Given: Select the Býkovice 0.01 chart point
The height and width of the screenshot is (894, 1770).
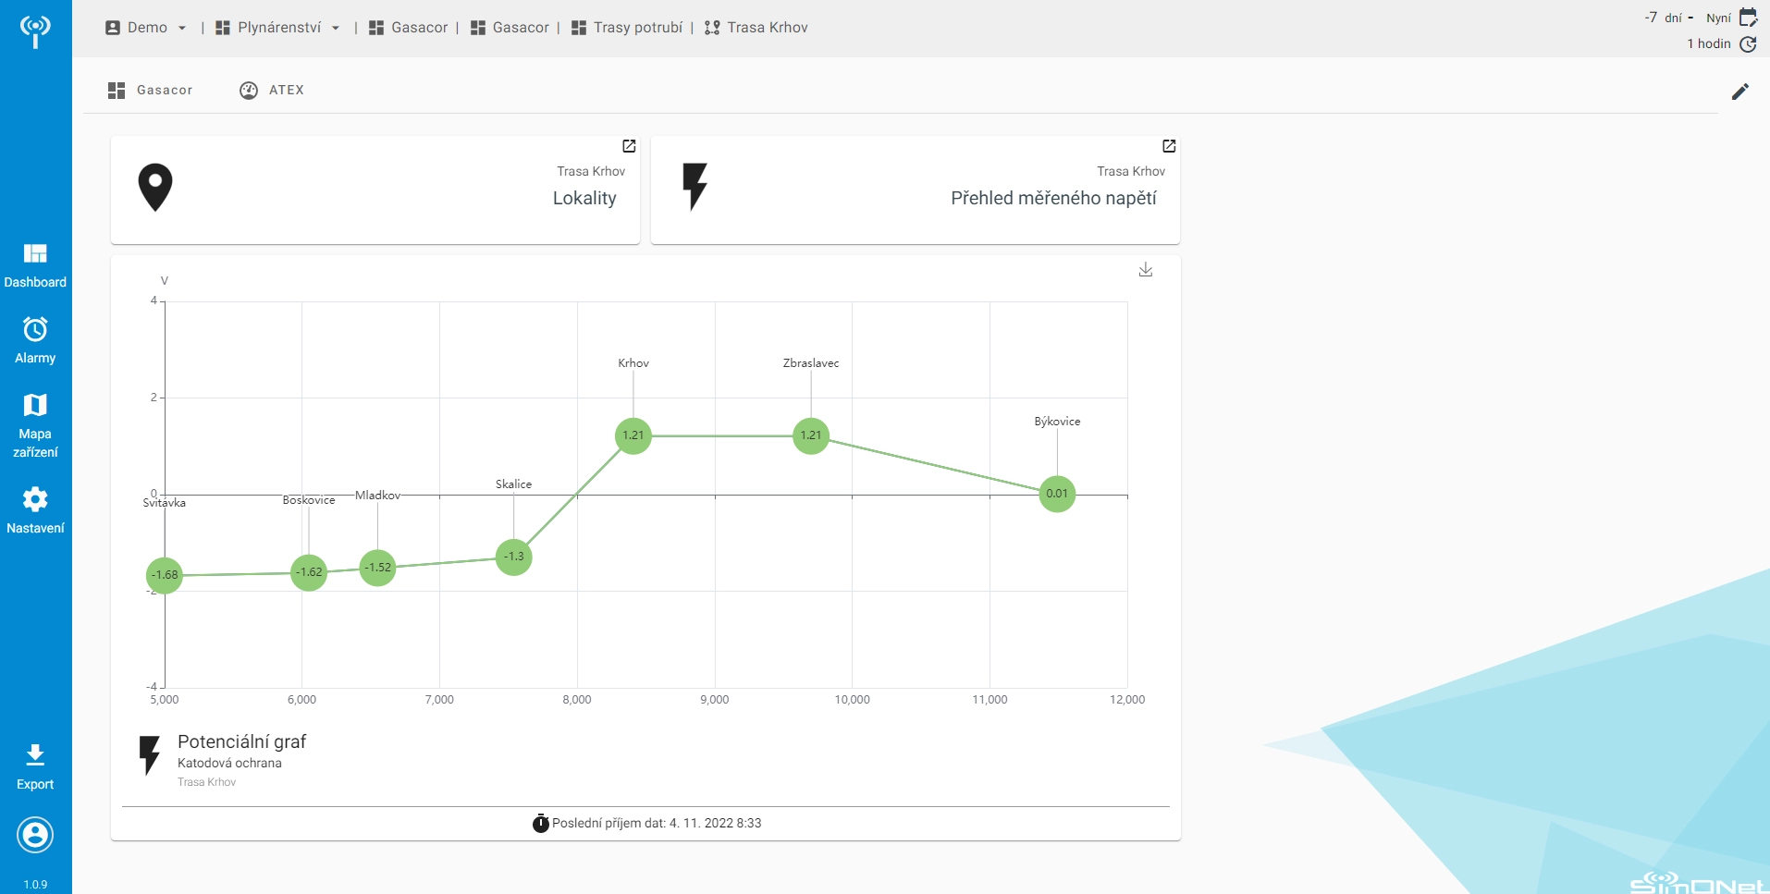Looking at the screenshot, I should (1057, 494).
